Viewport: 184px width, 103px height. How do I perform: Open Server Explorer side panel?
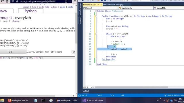click(x=80, y=9)
